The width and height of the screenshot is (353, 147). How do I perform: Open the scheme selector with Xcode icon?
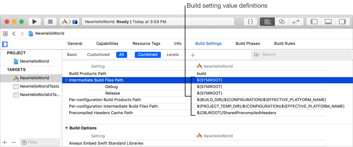[70, 21]
